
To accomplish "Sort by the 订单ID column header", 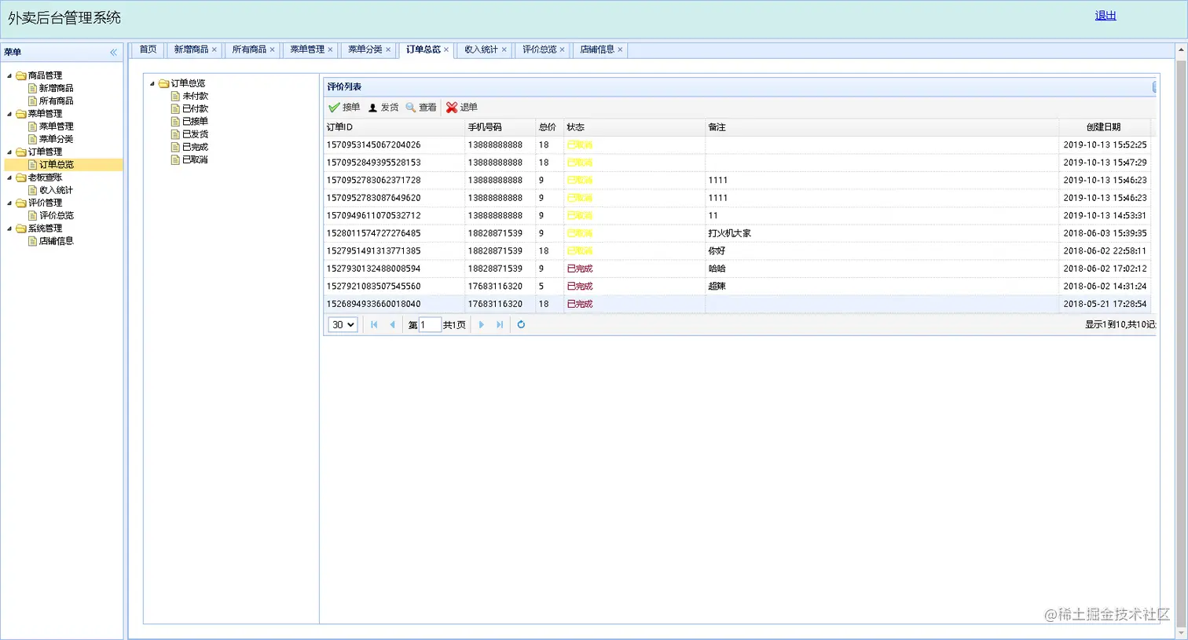I will [x=394, y=127].
